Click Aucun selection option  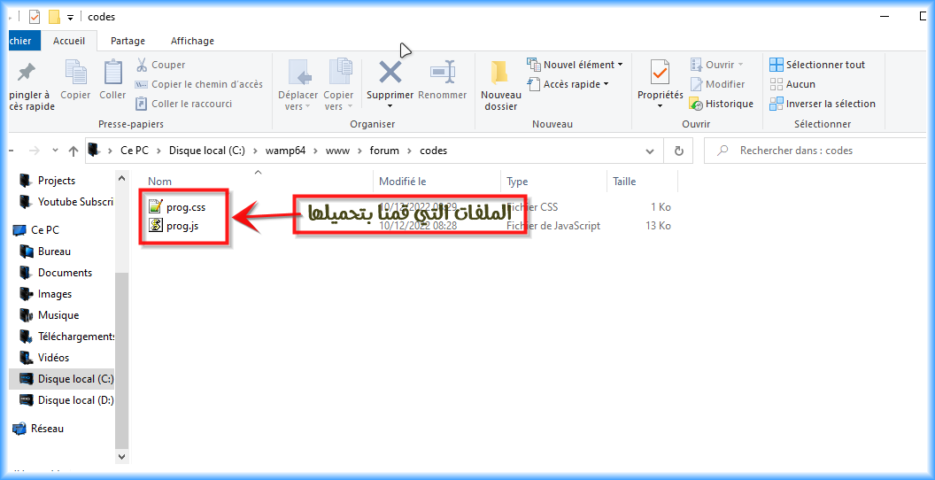pos(792,84)
